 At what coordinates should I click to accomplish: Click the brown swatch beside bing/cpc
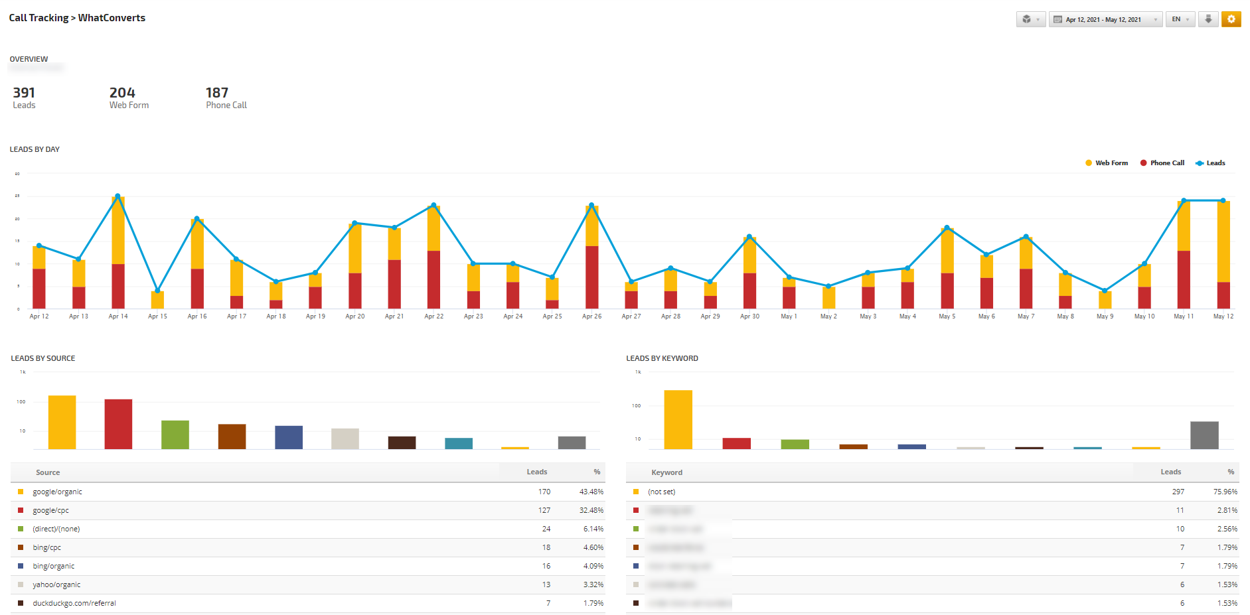coord(21,547)
